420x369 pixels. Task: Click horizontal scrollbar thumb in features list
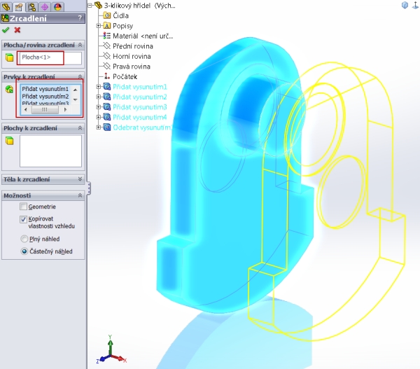pos(45,110)
